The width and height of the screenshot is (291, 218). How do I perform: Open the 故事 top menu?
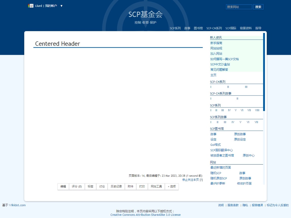(x=187, y=28)
